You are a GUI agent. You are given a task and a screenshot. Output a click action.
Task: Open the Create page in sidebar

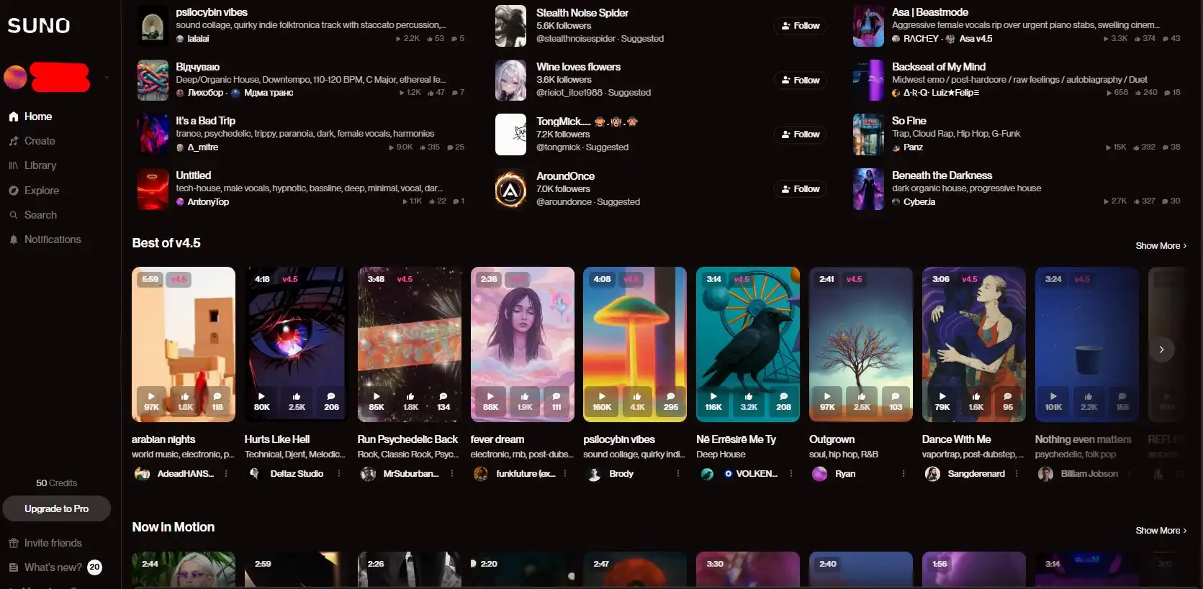coord(32,141)
